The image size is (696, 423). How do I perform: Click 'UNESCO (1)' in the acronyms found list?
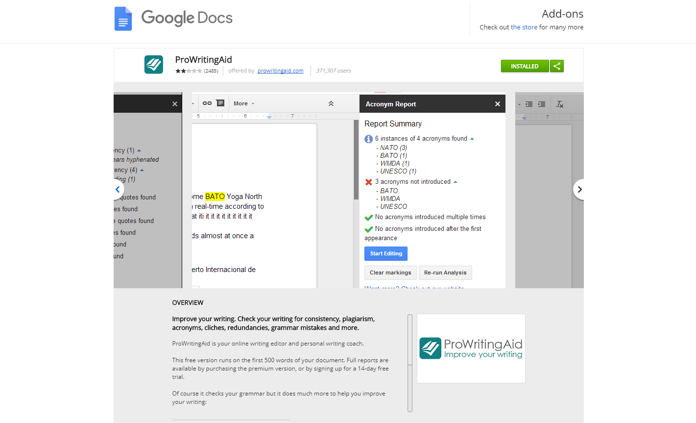coord(398,171)
